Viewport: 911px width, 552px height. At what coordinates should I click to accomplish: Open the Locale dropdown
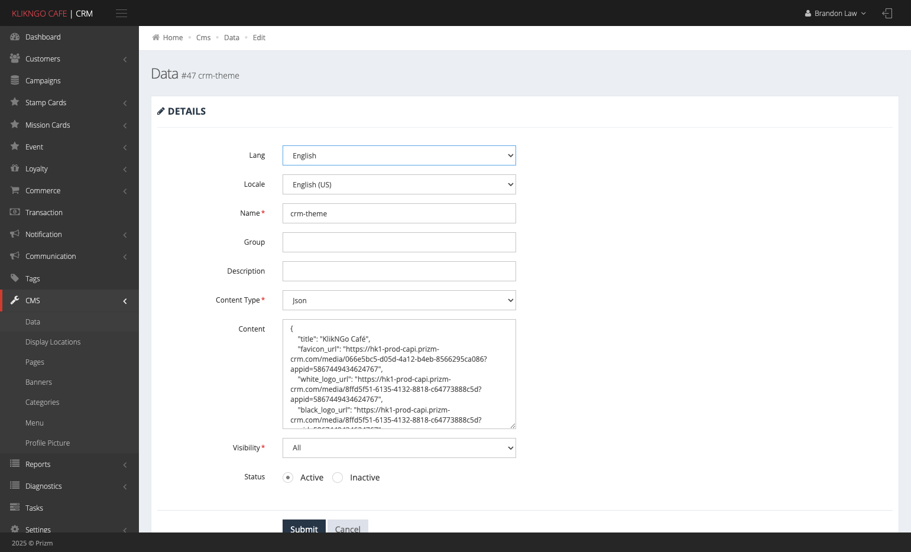[x=399, y=184]
